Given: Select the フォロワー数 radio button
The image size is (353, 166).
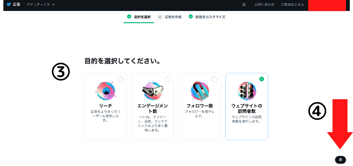Looking at the screenshot, I should pos(215,79).
